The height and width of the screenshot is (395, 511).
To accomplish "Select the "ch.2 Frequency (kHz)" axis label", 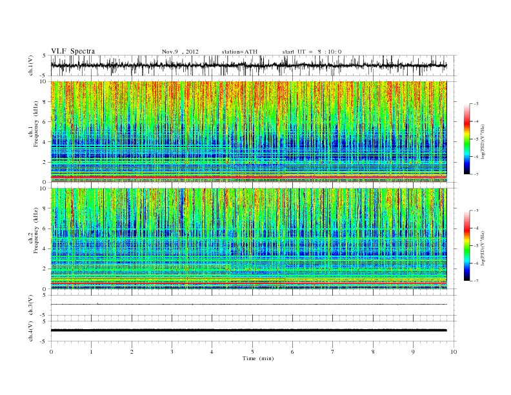I will coord(34,231).
